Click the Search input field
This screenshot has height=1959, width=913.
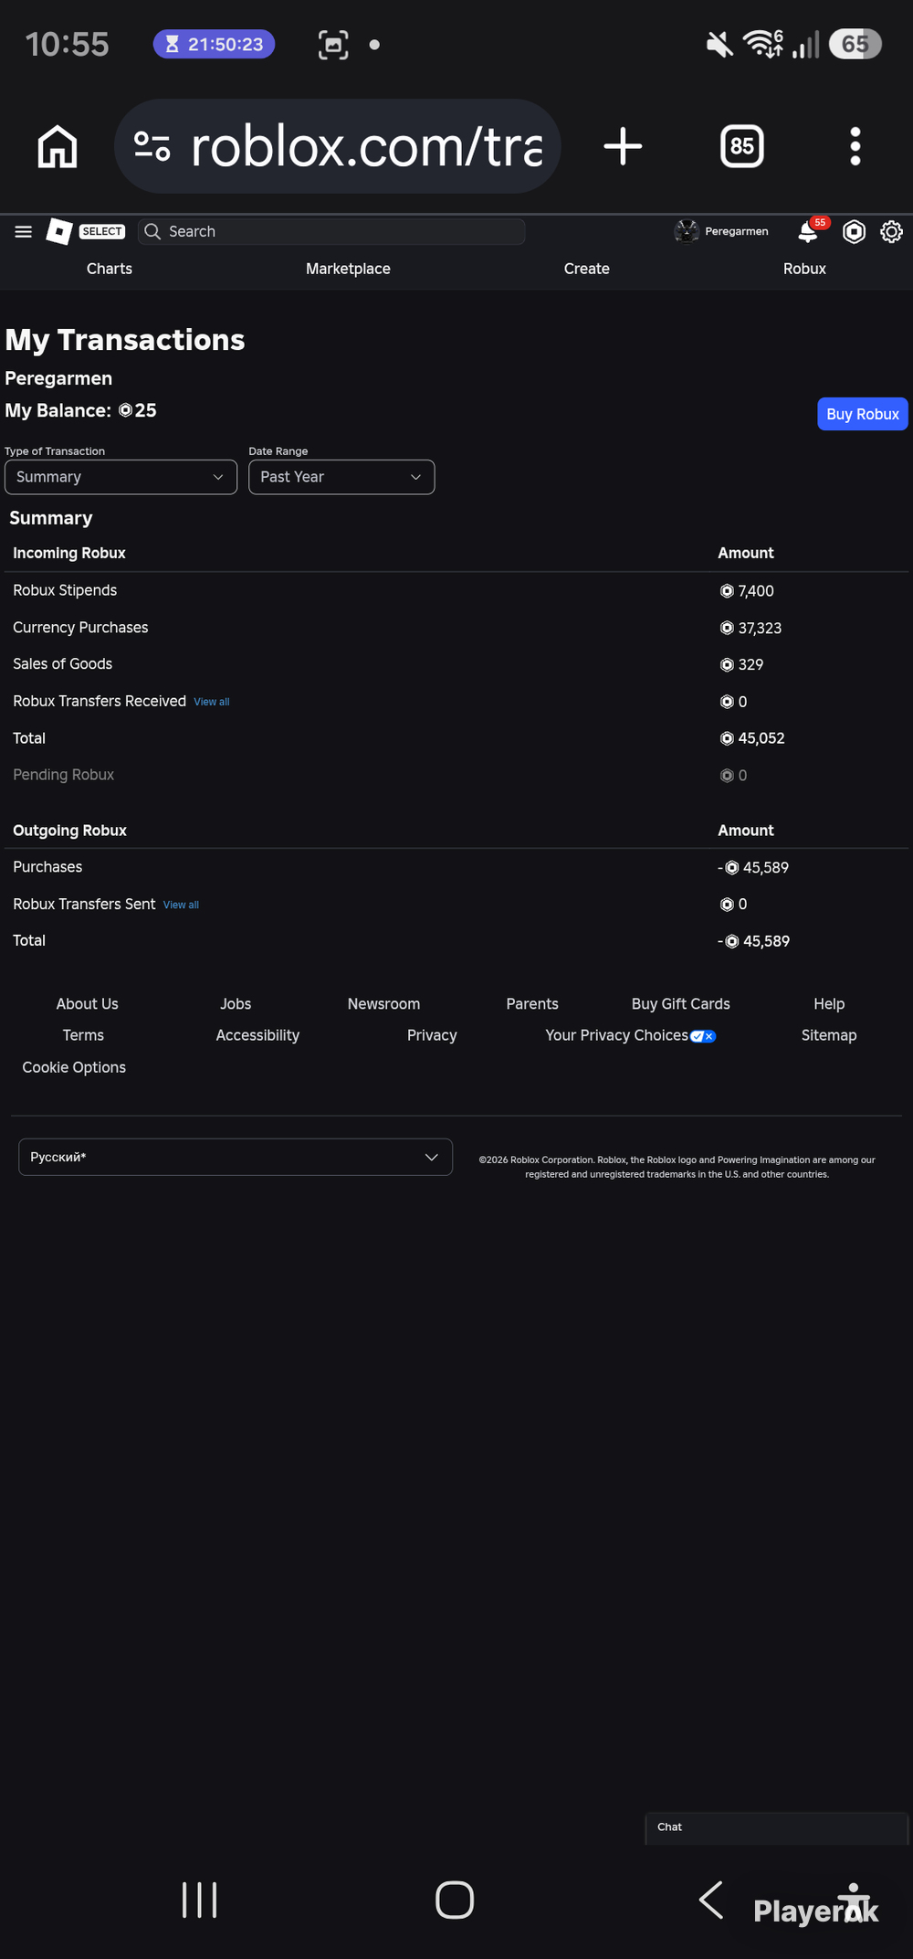point(331,231)
